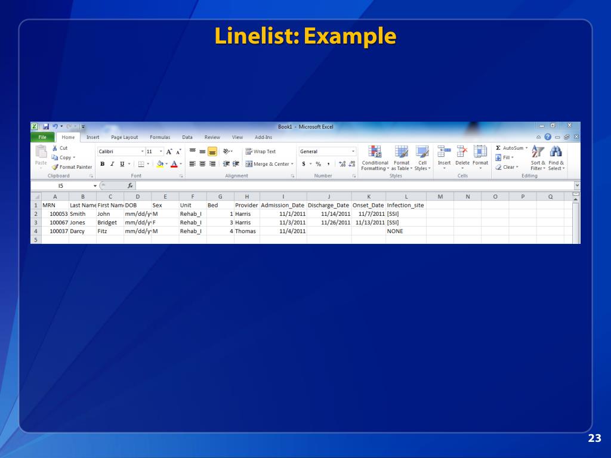Click the Delete cells icon
This screenshot has width=611, height=458.
pos(462,151)
